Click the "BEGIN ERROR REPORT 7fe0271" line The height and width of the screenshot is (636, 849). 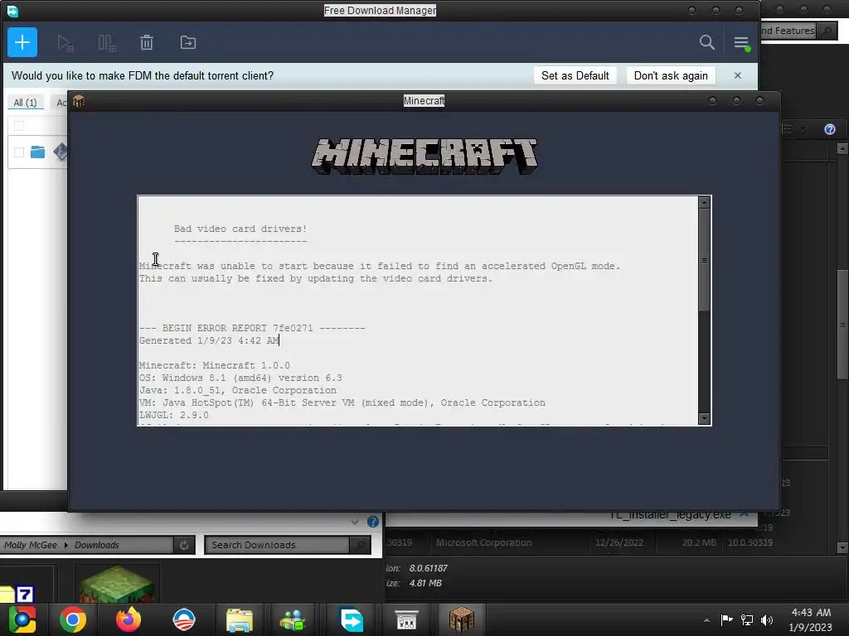click(x=252, y=328)
